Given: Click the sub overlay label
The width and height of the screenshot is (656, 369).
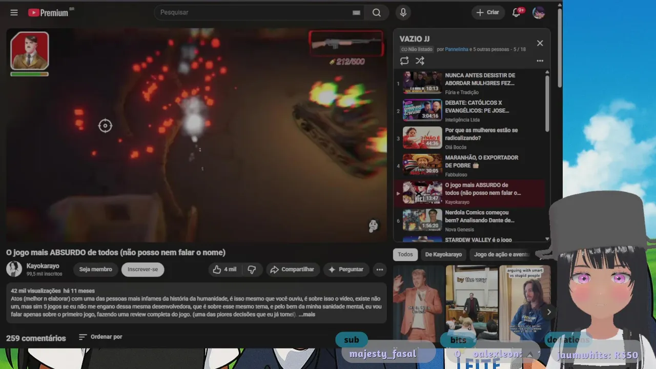Looking at the screenshot, I should 352,340.
